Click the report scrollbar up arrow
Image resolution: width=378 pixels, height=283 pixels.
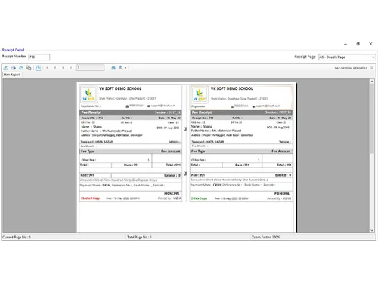pyautogui.click(x=372, y=82)
